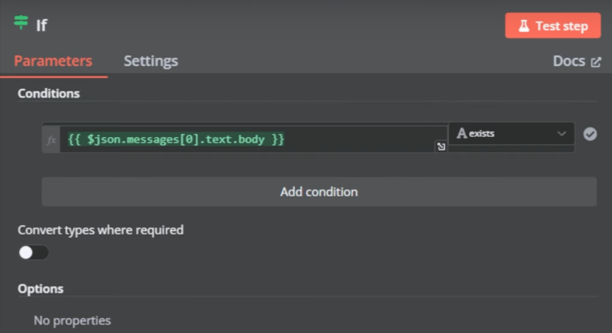Click the chevron arrow of operator dropdown
Viewport: 612px width, 333px height.
(562, 134)
